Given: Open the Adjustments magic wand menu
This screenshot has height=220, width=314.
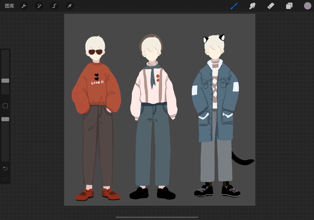Looking at the screenshot, I should (x=39, y=6).
